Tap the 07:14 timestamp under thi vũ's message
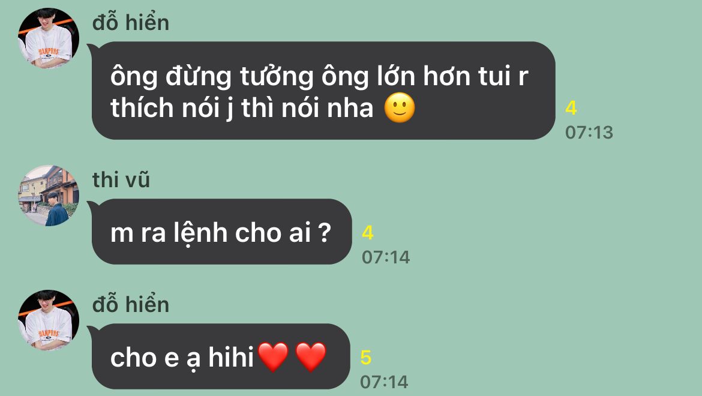Viewport: 702px width, 396px height. click(385, 257)
